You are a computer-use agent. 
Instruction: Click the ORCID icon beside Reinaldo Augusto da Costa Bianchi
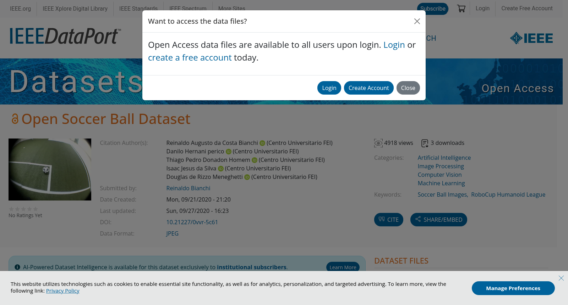click(262, 143)
